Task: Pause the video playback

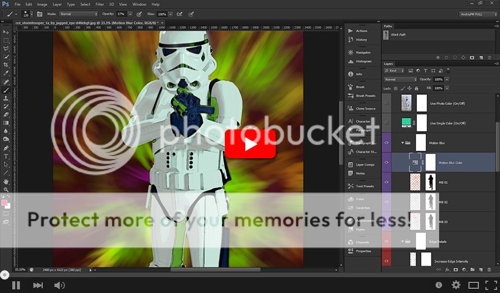Action: (16, 285)
